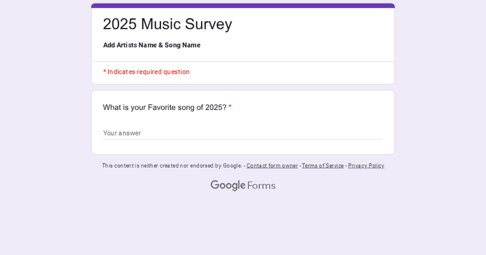This screenshot has width=486, height=255.
Task: Click the underline beneath Your answer placeholder
Action: 243,139
